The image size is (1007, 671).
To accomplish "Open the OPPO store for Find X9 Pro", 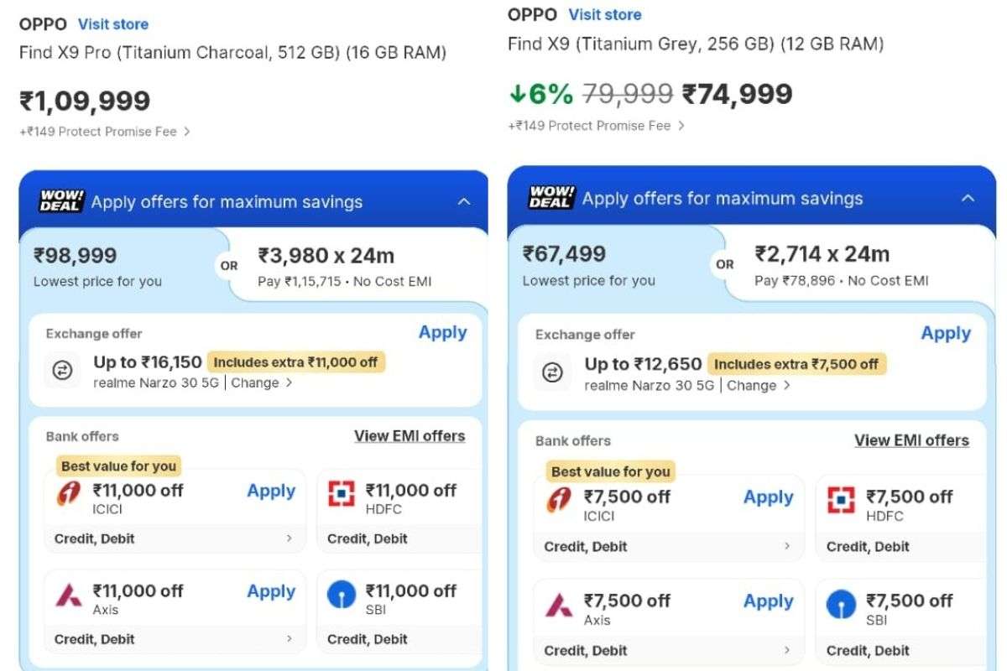I will pos(114,23).
